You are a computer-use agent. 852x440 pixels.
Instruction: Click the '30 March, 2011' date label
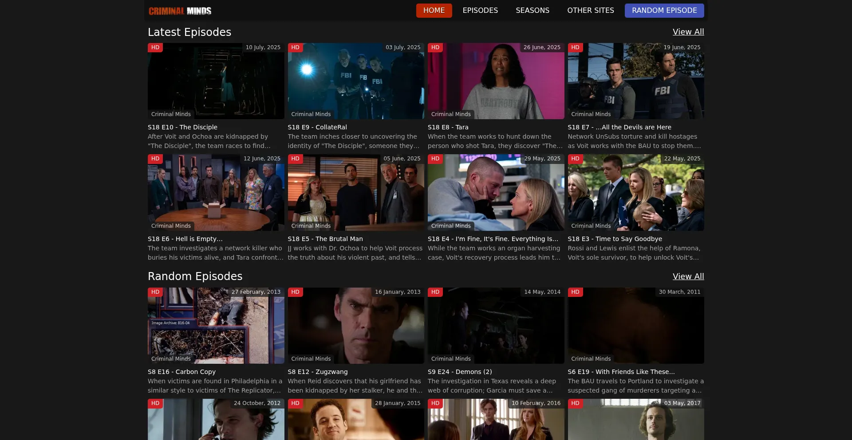pos(680,292)
